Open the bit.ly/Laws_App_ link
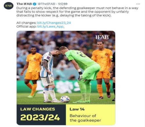 point(51,27)
